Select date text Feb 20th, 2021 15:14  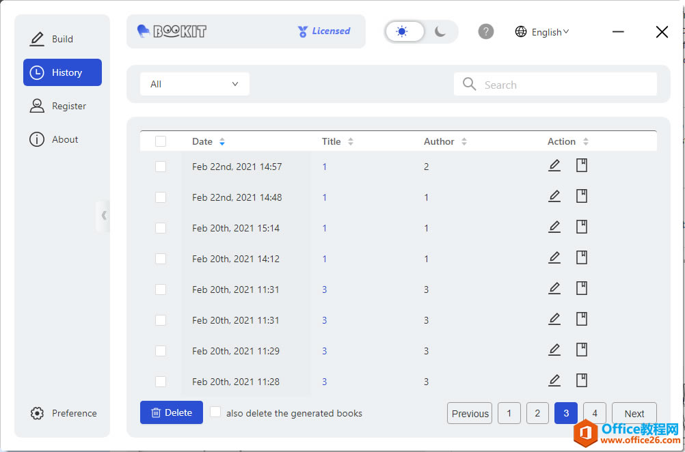point(236,228)
